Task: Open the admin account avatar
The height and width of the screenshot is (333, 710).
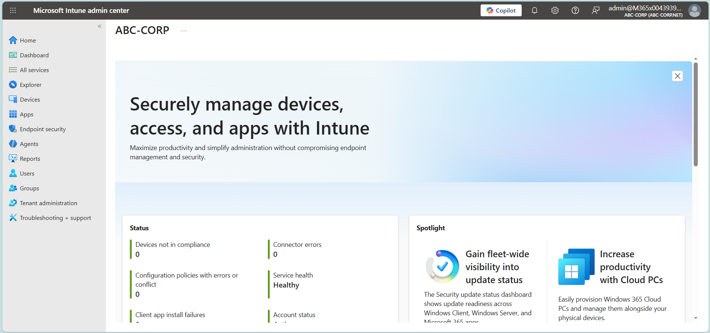Action: click(x=694, y=10)
